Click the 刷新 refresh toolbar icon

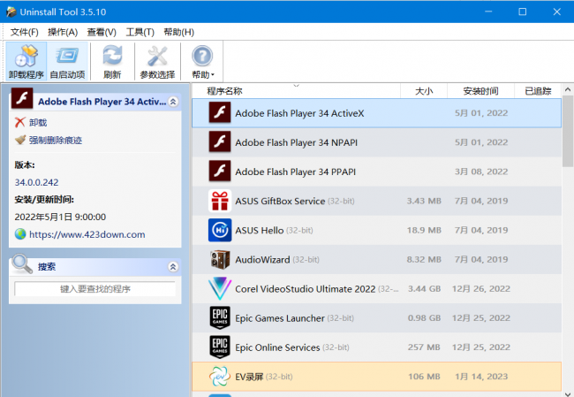pos(112,61)
